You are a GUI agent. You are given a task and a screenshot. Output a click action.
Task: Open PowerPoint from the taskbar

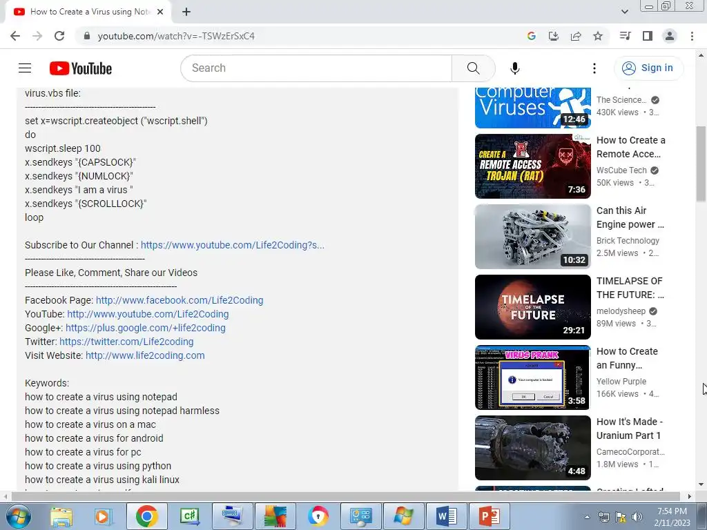[490, 516]
